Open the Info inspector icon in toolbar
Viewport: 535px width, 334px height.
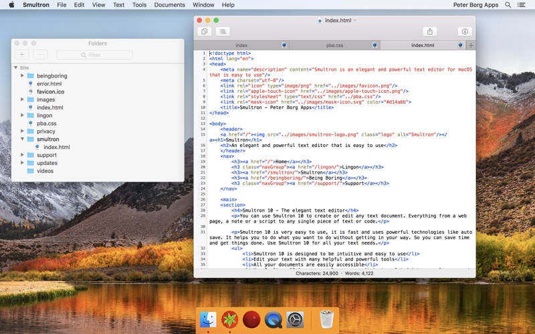click(x=464, y=31)
